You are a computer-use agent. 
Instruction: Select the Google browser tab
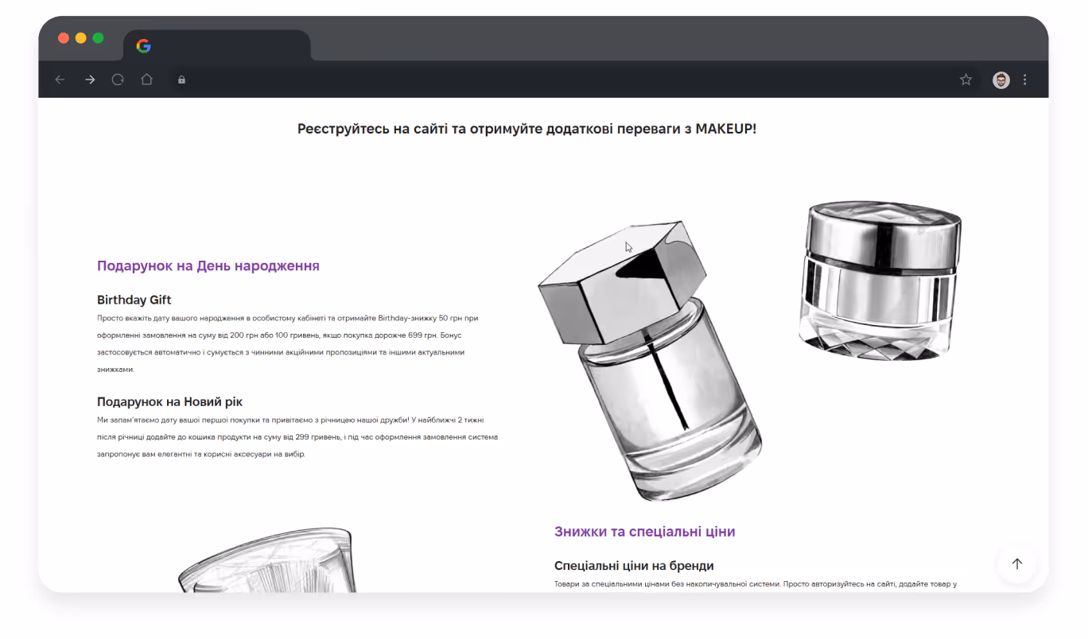[217, 46]
